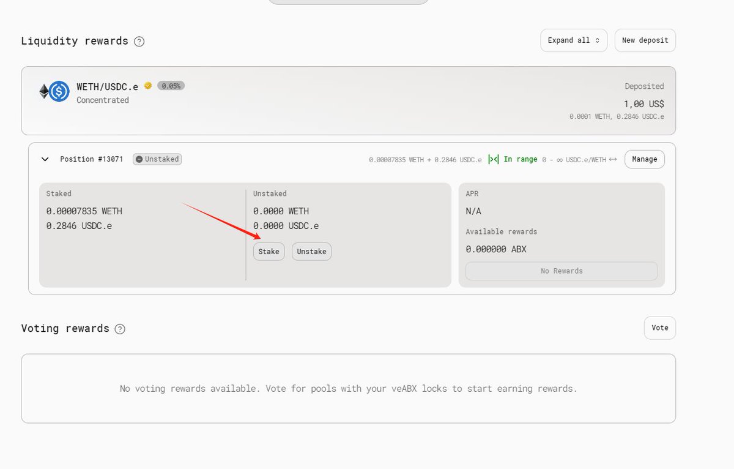Screen dimensions: 734x469
Task: Open the Expand all dropdown
Action: [574, 40]
